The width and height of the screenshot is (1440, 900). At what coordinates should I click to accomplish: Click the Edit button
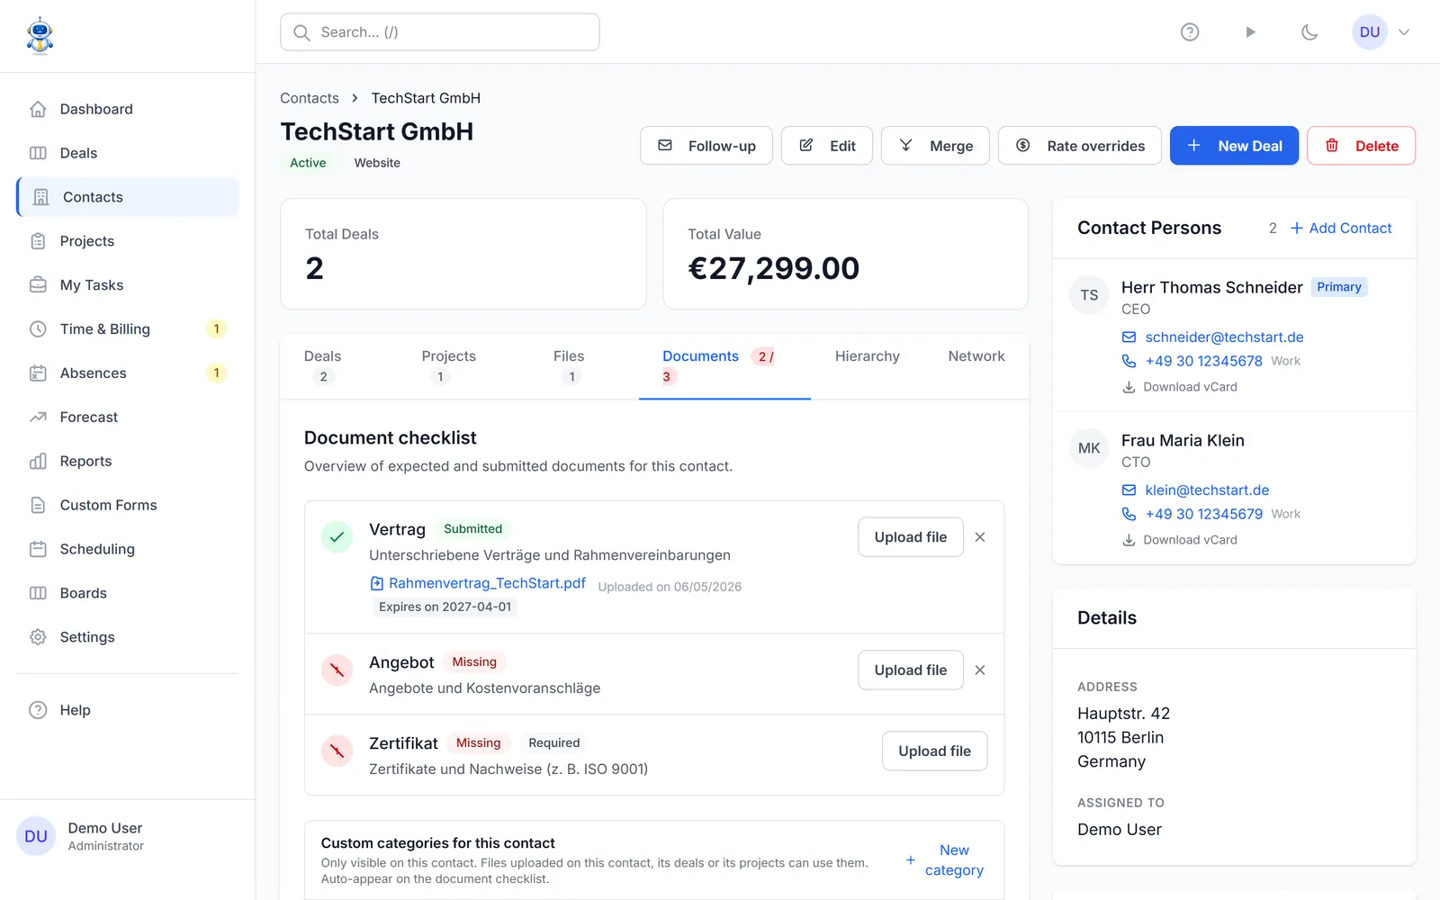coord(827,146)
